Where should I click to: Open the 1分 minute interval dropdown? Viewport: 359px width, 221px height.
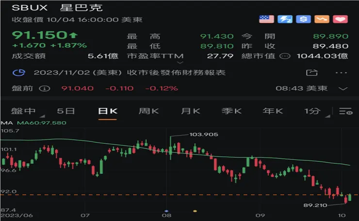[x=312, y=111]
